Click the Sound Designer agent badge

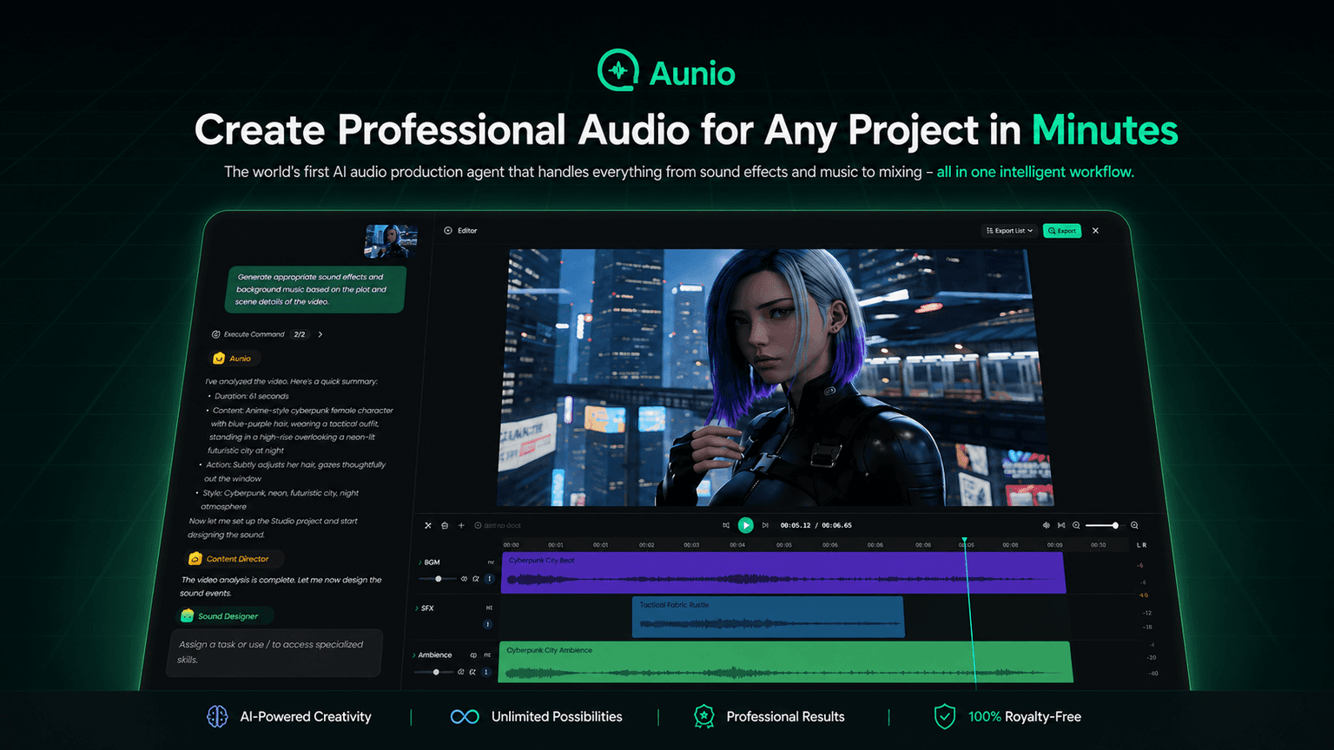coord(224,616)
